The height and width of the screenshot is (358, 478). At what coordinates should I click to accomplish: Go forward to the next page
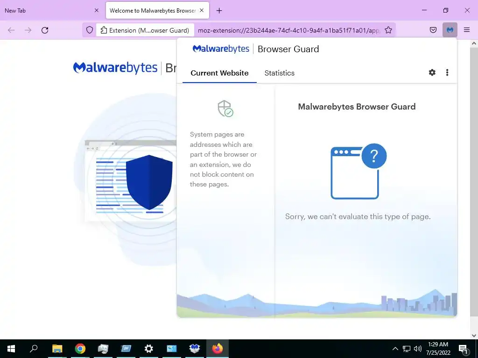[x=28, y=30]
